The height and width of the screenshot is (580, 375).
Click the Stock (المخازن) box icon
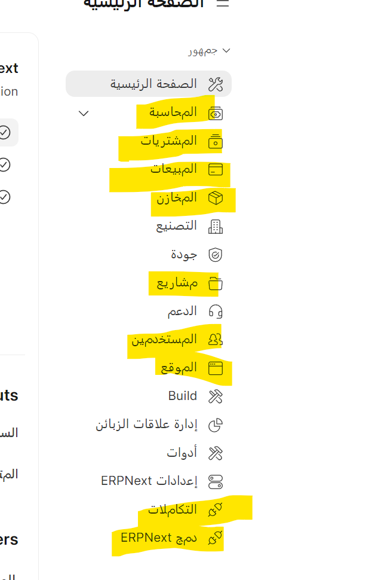point(216,198)
